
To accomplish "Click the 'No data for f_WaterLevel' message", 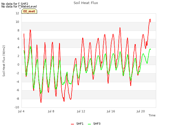I will (19, 6).
